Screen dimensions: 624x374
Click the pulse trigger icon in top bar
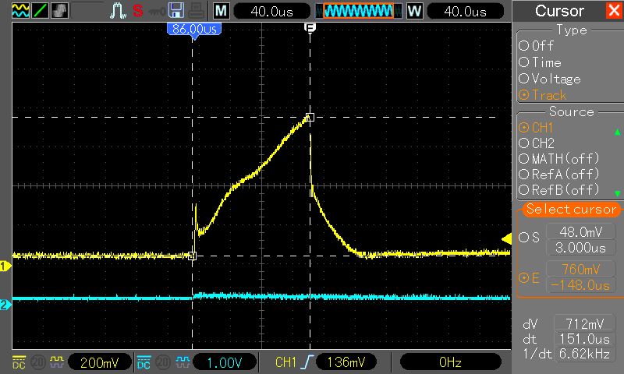(x=117, y=11)
